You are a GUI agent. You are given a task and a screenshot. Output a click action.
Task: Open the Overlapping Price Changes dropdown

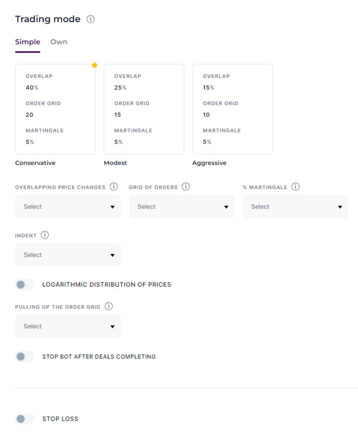pos(68,206)
